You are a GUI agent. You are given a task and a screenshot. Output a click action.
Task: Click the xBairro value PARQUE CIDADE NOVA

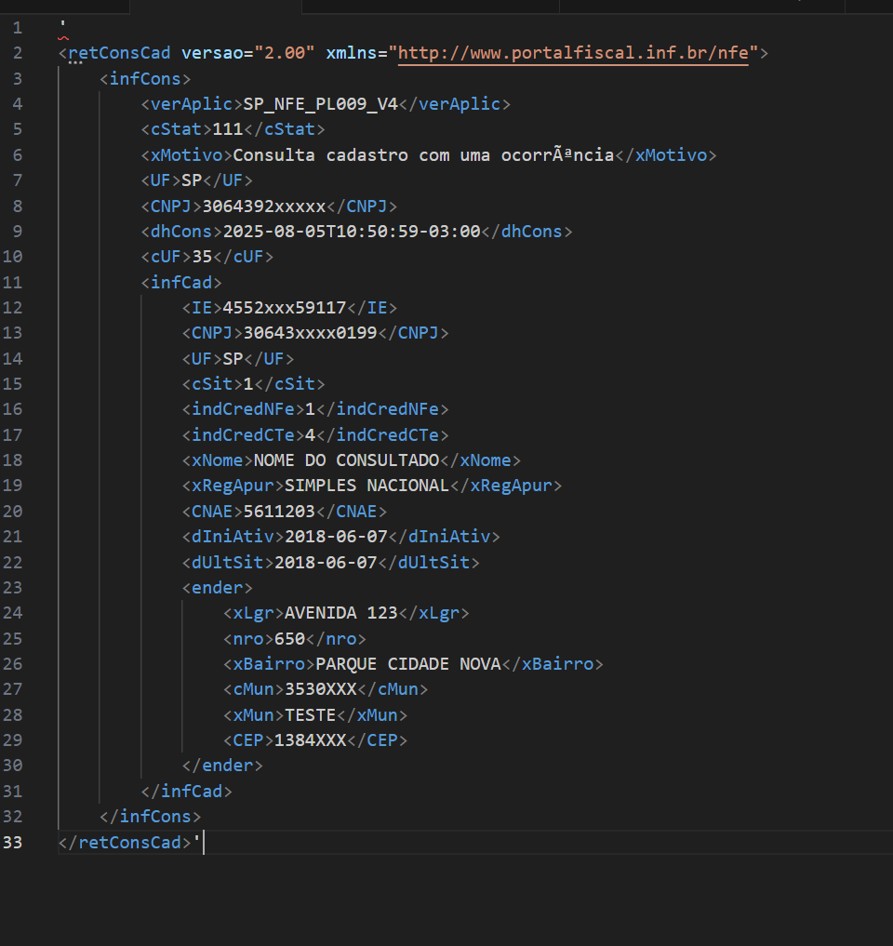pos(408,664)
